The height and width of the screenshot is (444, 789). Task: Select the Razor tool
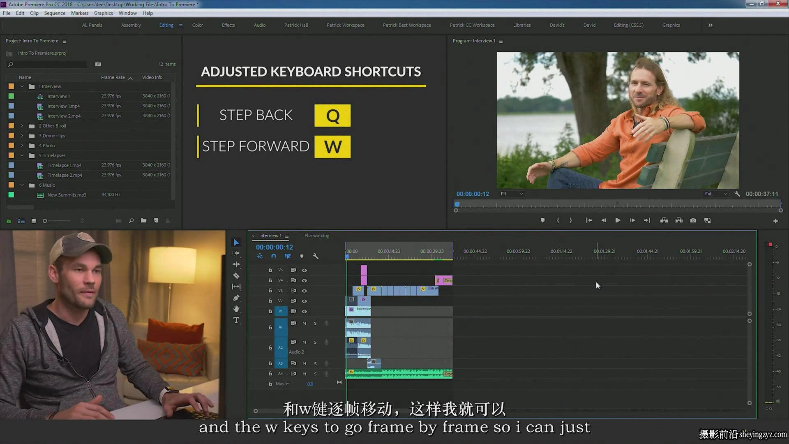pos(236,275)
